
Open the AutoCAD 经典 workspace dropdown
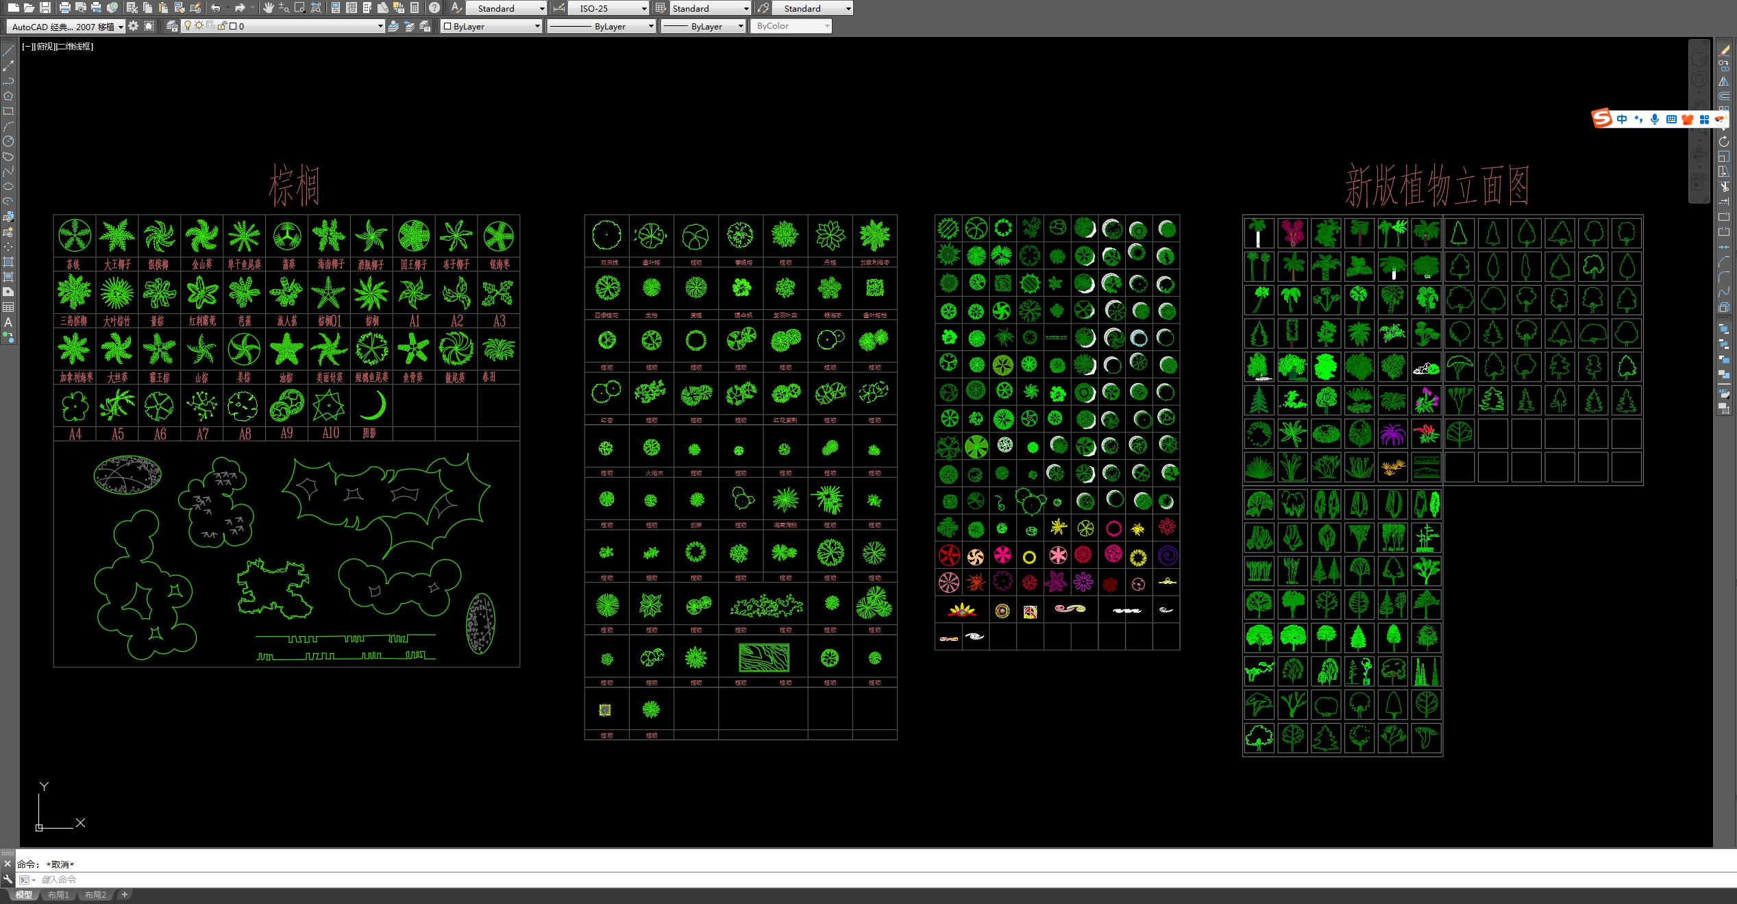121,27
